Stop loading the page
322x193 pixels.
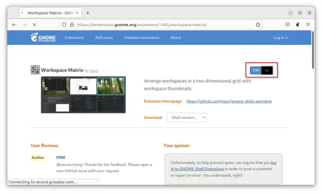(34, 25)
